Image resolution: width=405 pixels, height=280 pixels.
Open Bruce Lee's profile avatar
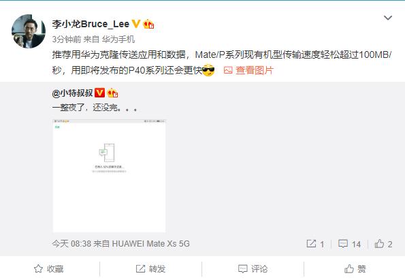point(29,31)
